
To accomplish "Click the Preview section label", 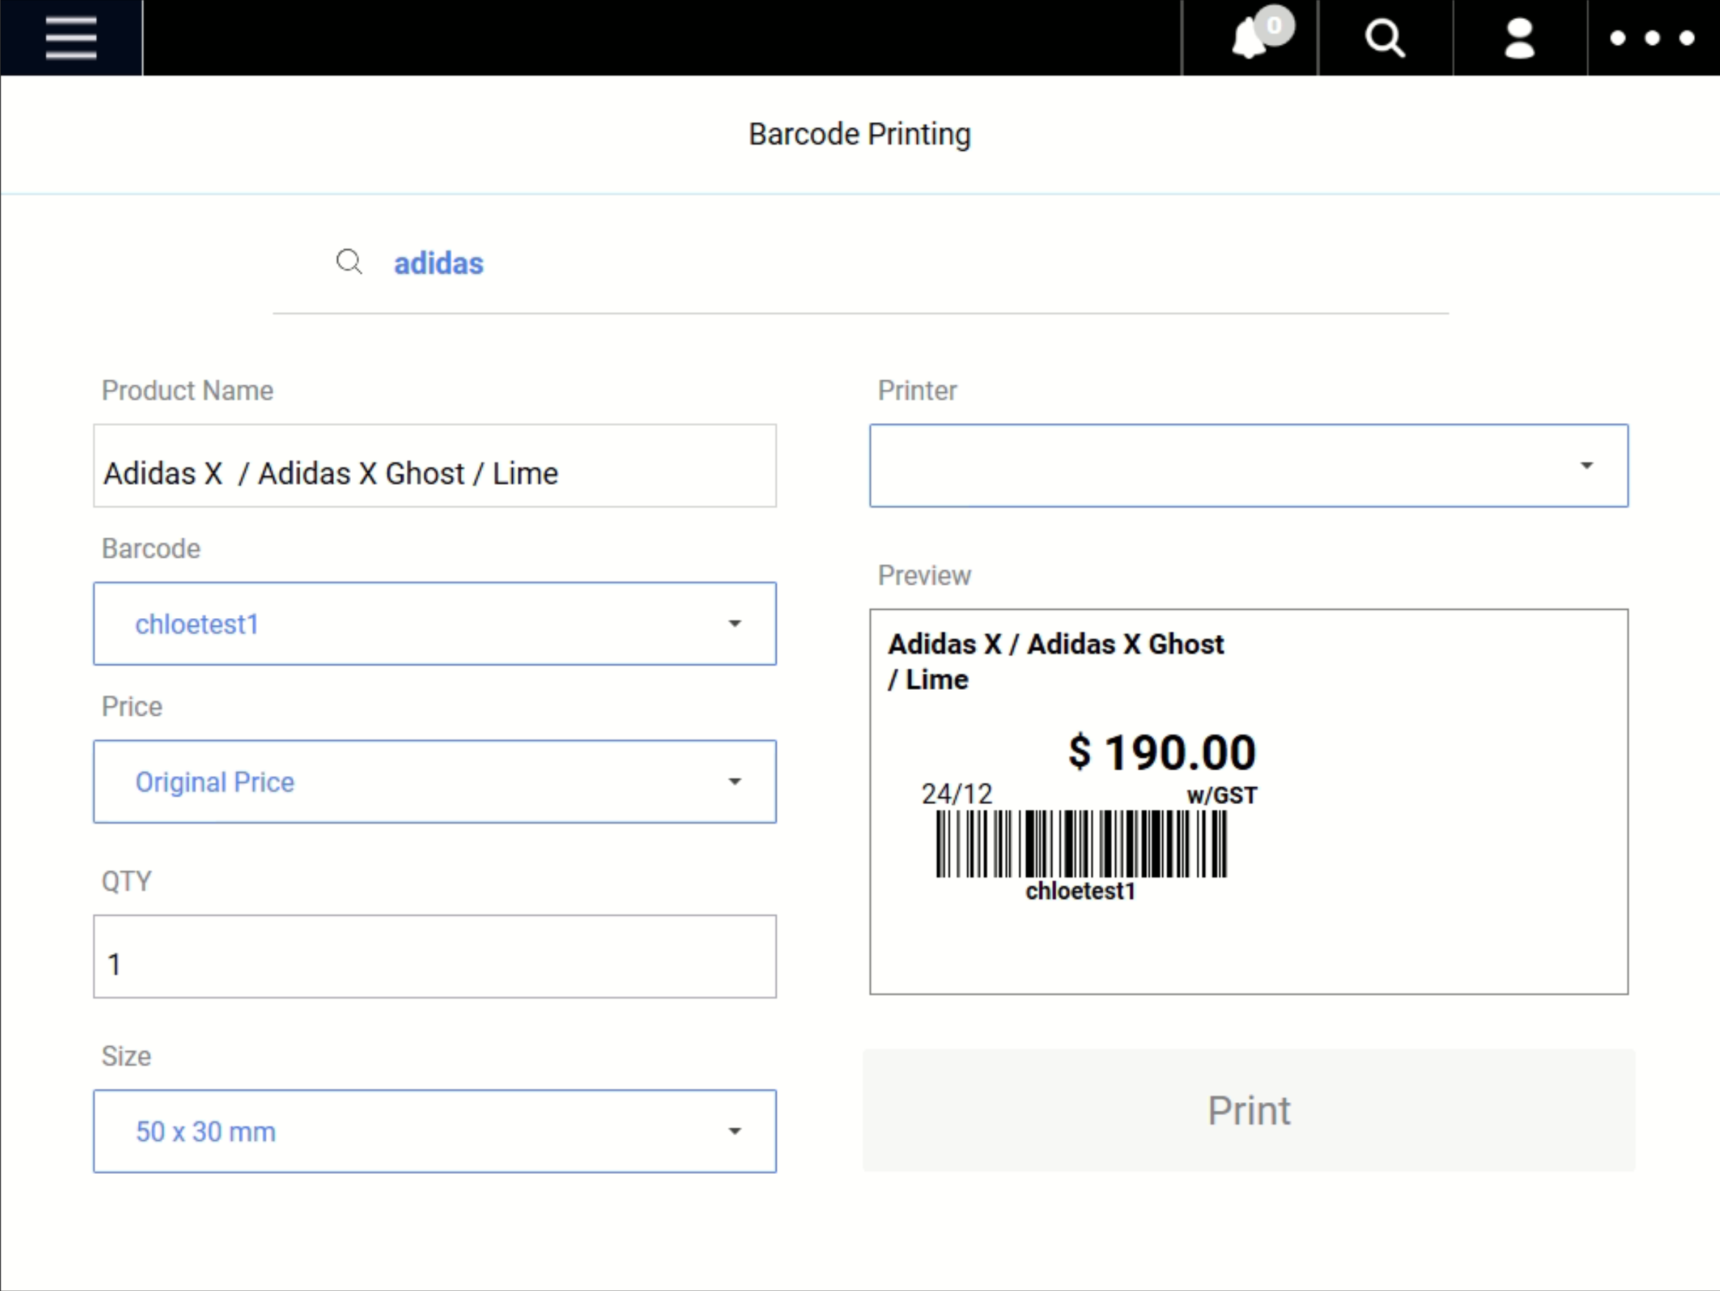I will click(x=925, y=575).
